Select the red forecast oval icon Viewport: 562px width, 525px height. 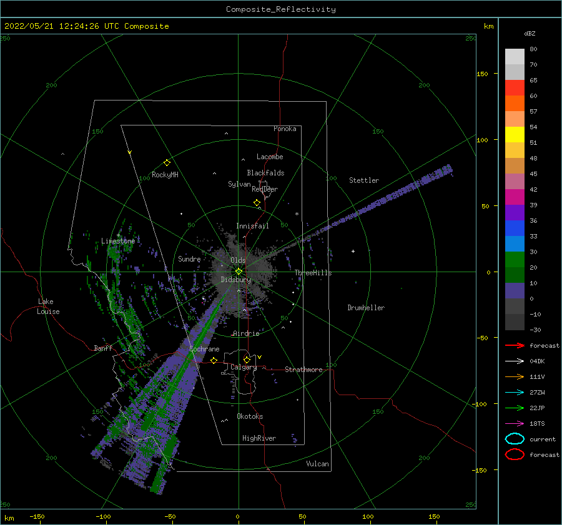[x=515, y=454]
